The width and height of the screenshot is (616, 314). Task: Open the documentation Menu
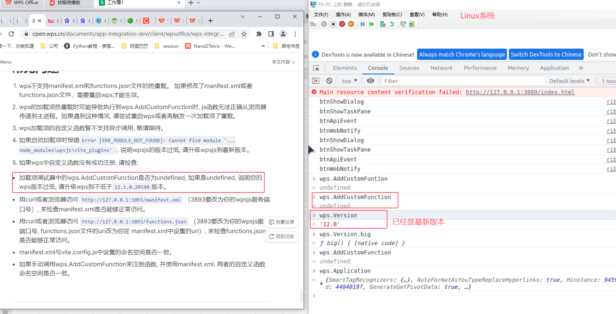pyautogui.click(x=6, y=62)
